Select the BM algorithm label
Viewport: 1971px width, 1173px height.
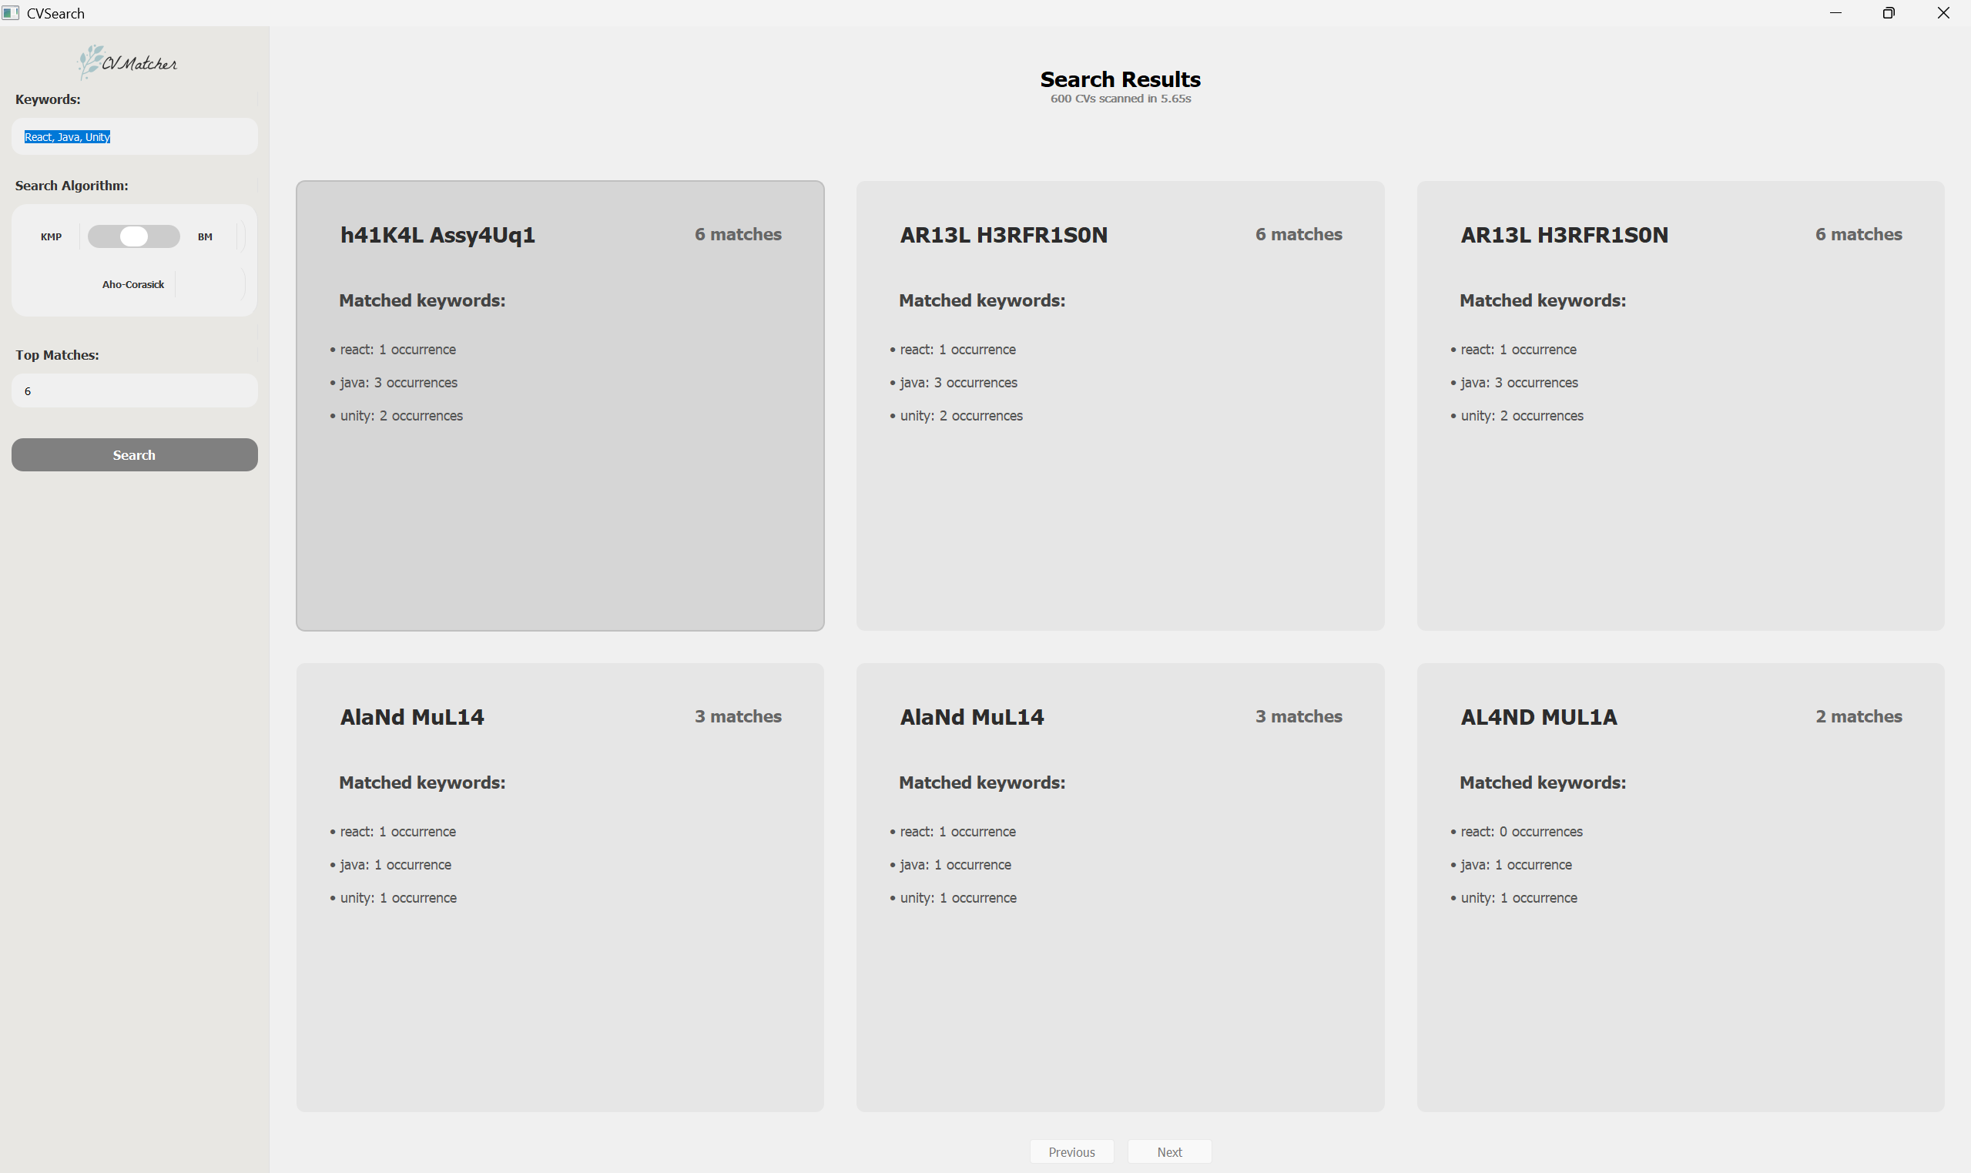pos(205,236)
